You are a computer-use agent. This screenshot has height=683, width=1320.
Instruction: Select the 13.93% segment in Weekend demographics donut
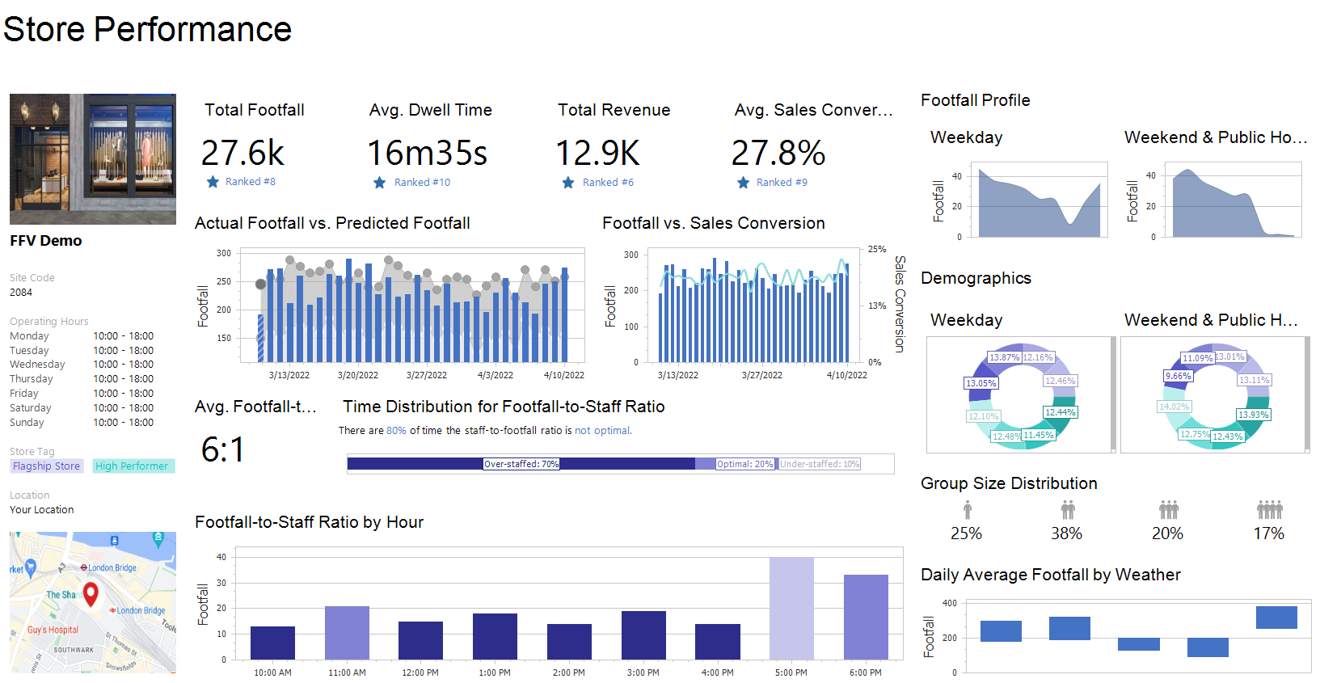(1253, 415)
